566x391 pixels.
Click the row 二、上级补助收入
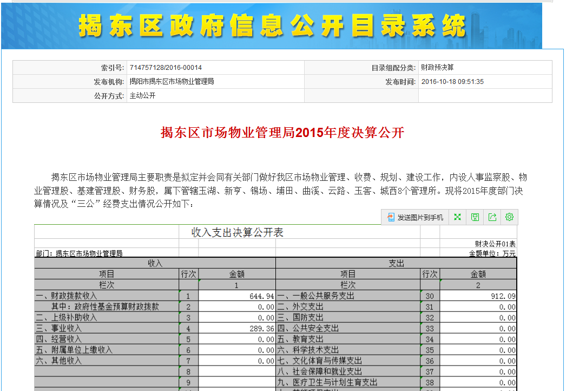67,318
